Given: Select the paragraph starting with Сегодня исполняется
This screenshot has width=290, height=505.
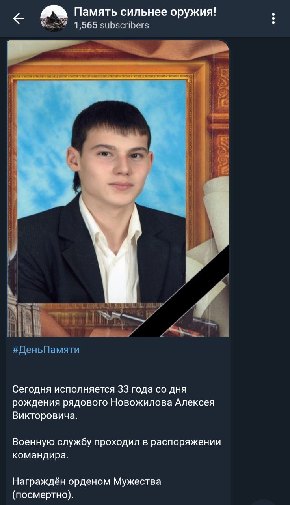Looking at the screenshot, I should click(113, 402).
